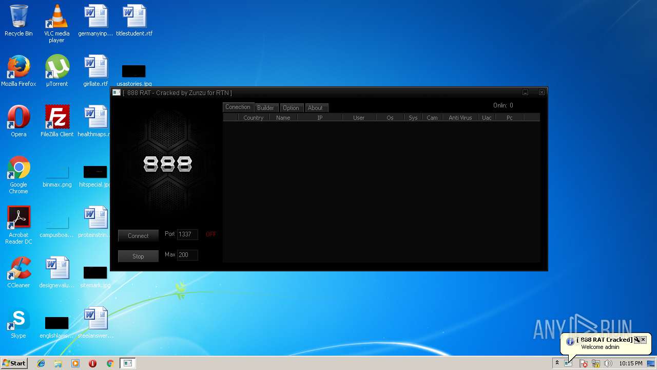
Task: Click Welcome admin balloon text
Action: click(x=600, y=347)
